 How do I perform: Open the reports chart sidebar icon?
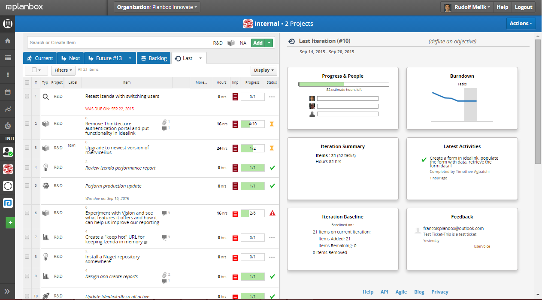pyautogui.click(x=7, y=109)
